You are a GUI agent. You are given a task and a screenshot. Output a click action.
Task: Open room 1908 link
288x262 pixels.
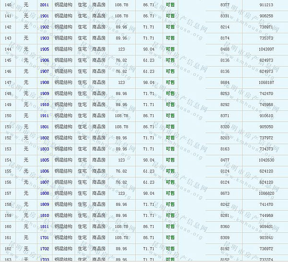[x=45, y=83]
